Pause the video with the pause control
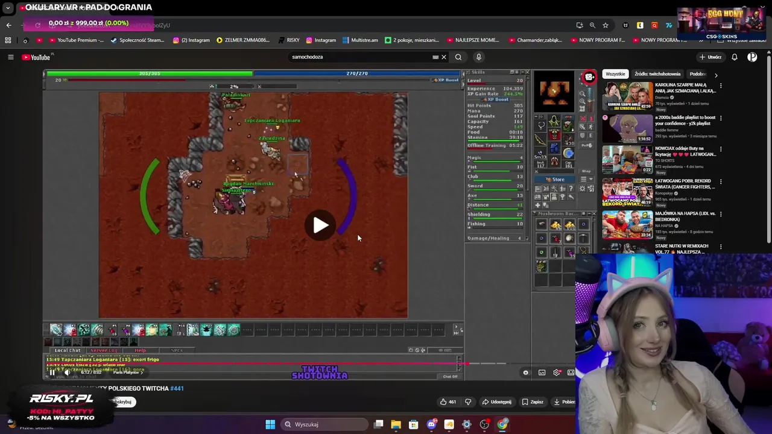This screenshot has height=434, width=772. coord(52,373)
